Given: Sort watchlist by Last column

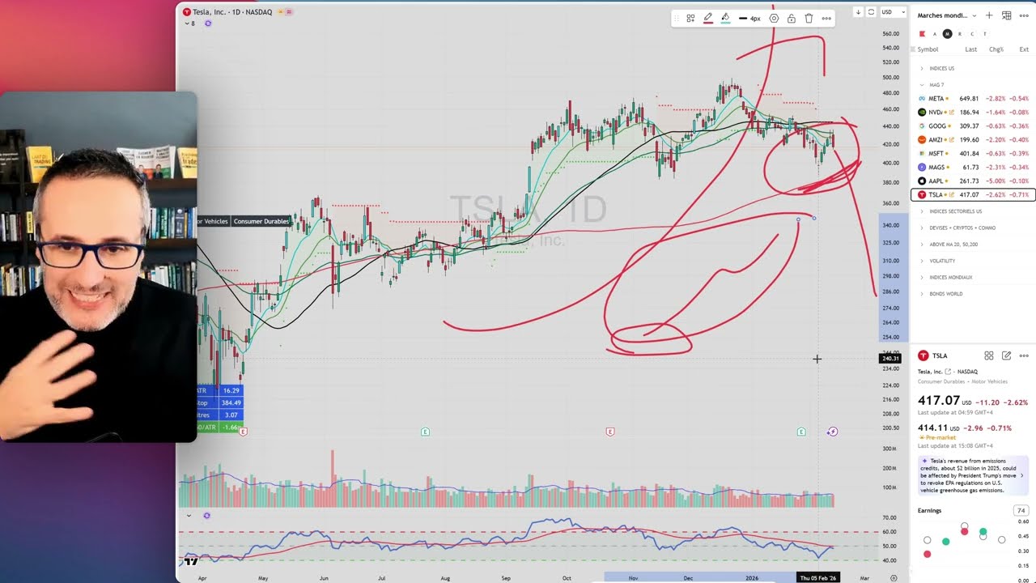Looking at the screenshot, I should [x=970, y=49].
